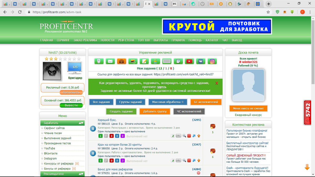315x177 pixels.
Task: Close the green info notice with X
Action: (x=217, y=83)
